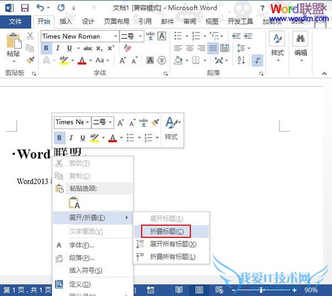332x296 pixels.
Task: Switch to the 插入 Insert tab
Action: click(66, 22)
